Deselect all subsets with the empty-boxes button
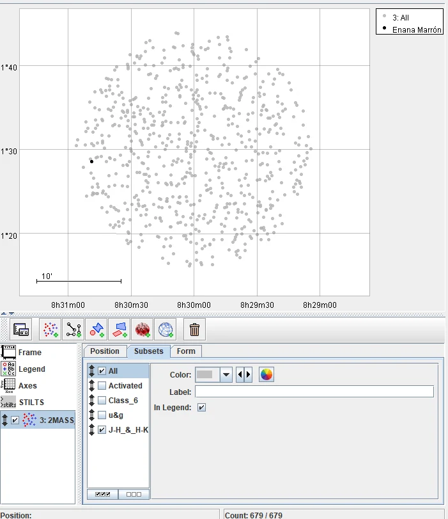This screenshot has width=448, height=519. click(134, 494)
